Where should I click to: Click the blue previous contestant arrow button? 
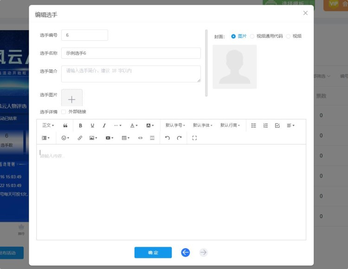(186, 252)
